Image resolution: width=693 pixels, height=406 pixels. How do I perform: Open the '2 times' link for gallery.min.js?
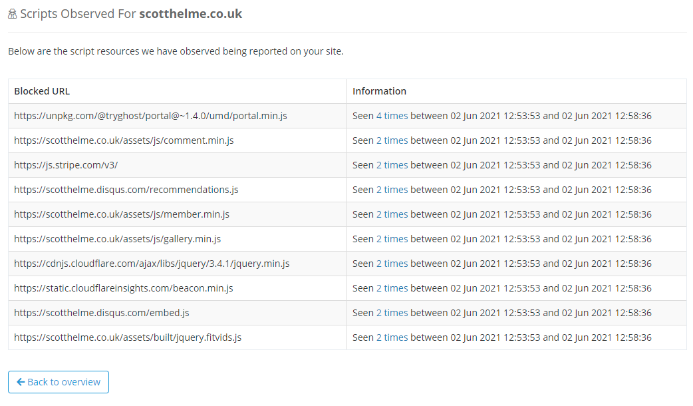pos(392,239)
